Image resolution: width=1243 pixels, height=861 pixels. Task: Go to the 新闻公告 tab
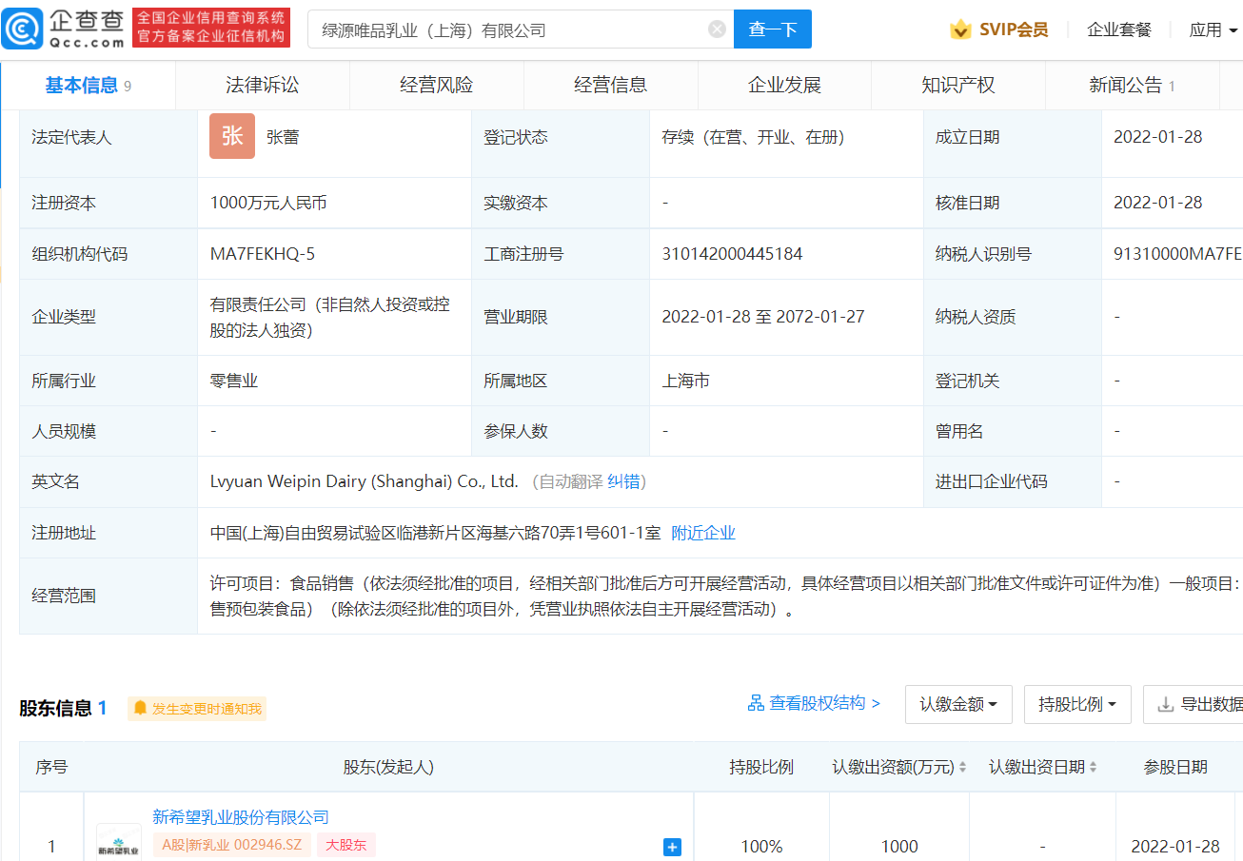click(x=1133, y=86)
